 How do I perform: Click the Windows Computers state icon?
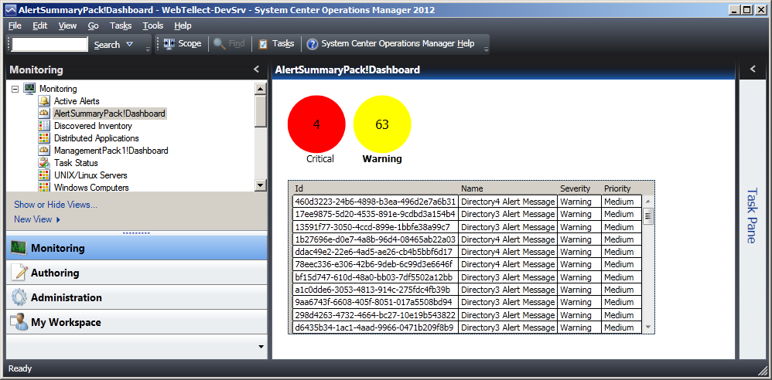(44, 187)
